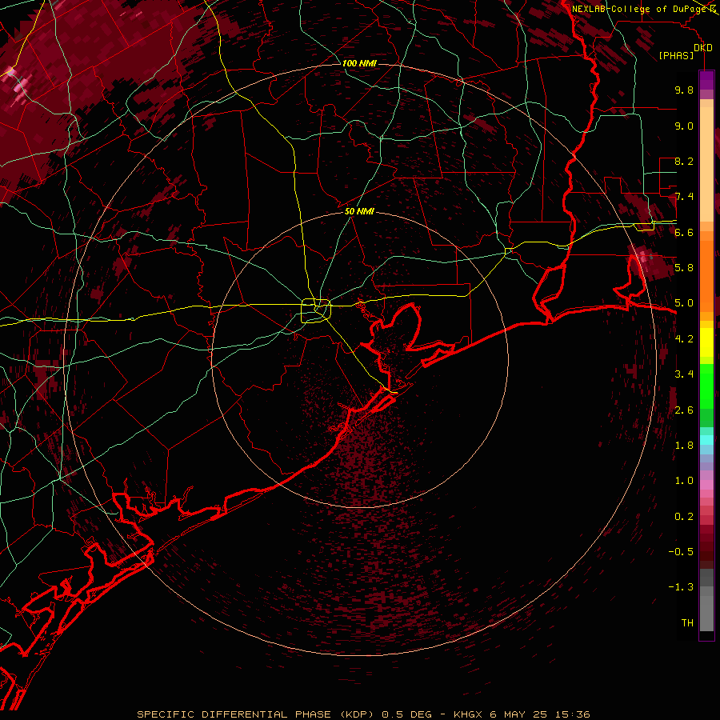This screenshot has width=720, height=720.
Task: Select the -1.3 value on the legend
Action: coord(681,587)
